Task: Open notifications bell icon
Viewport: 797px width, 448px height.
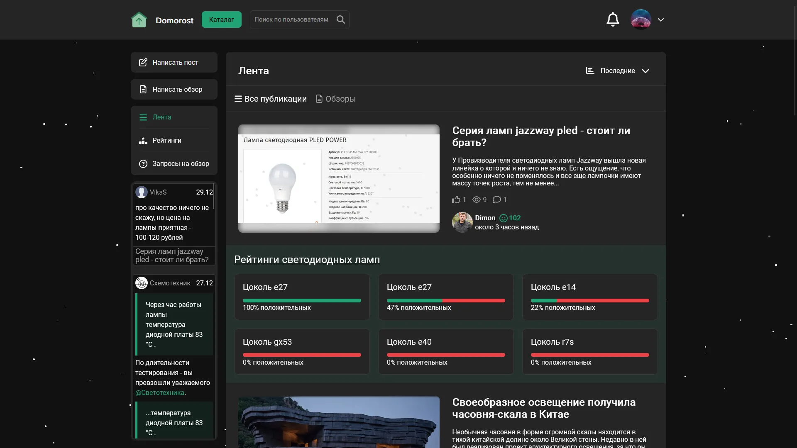Action: [x=613, y=19]
